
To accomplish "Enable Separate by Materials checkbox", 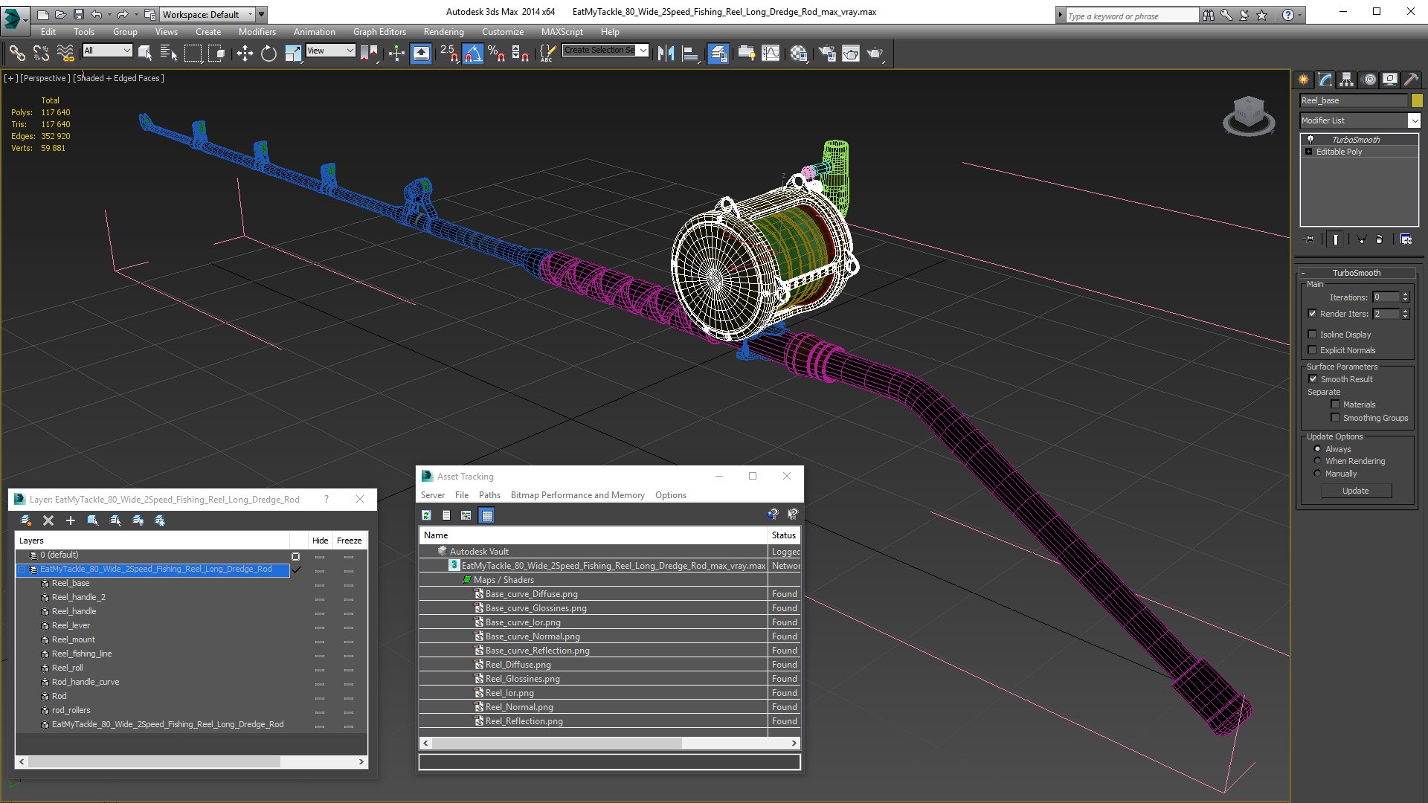I will coord(1335,404).
